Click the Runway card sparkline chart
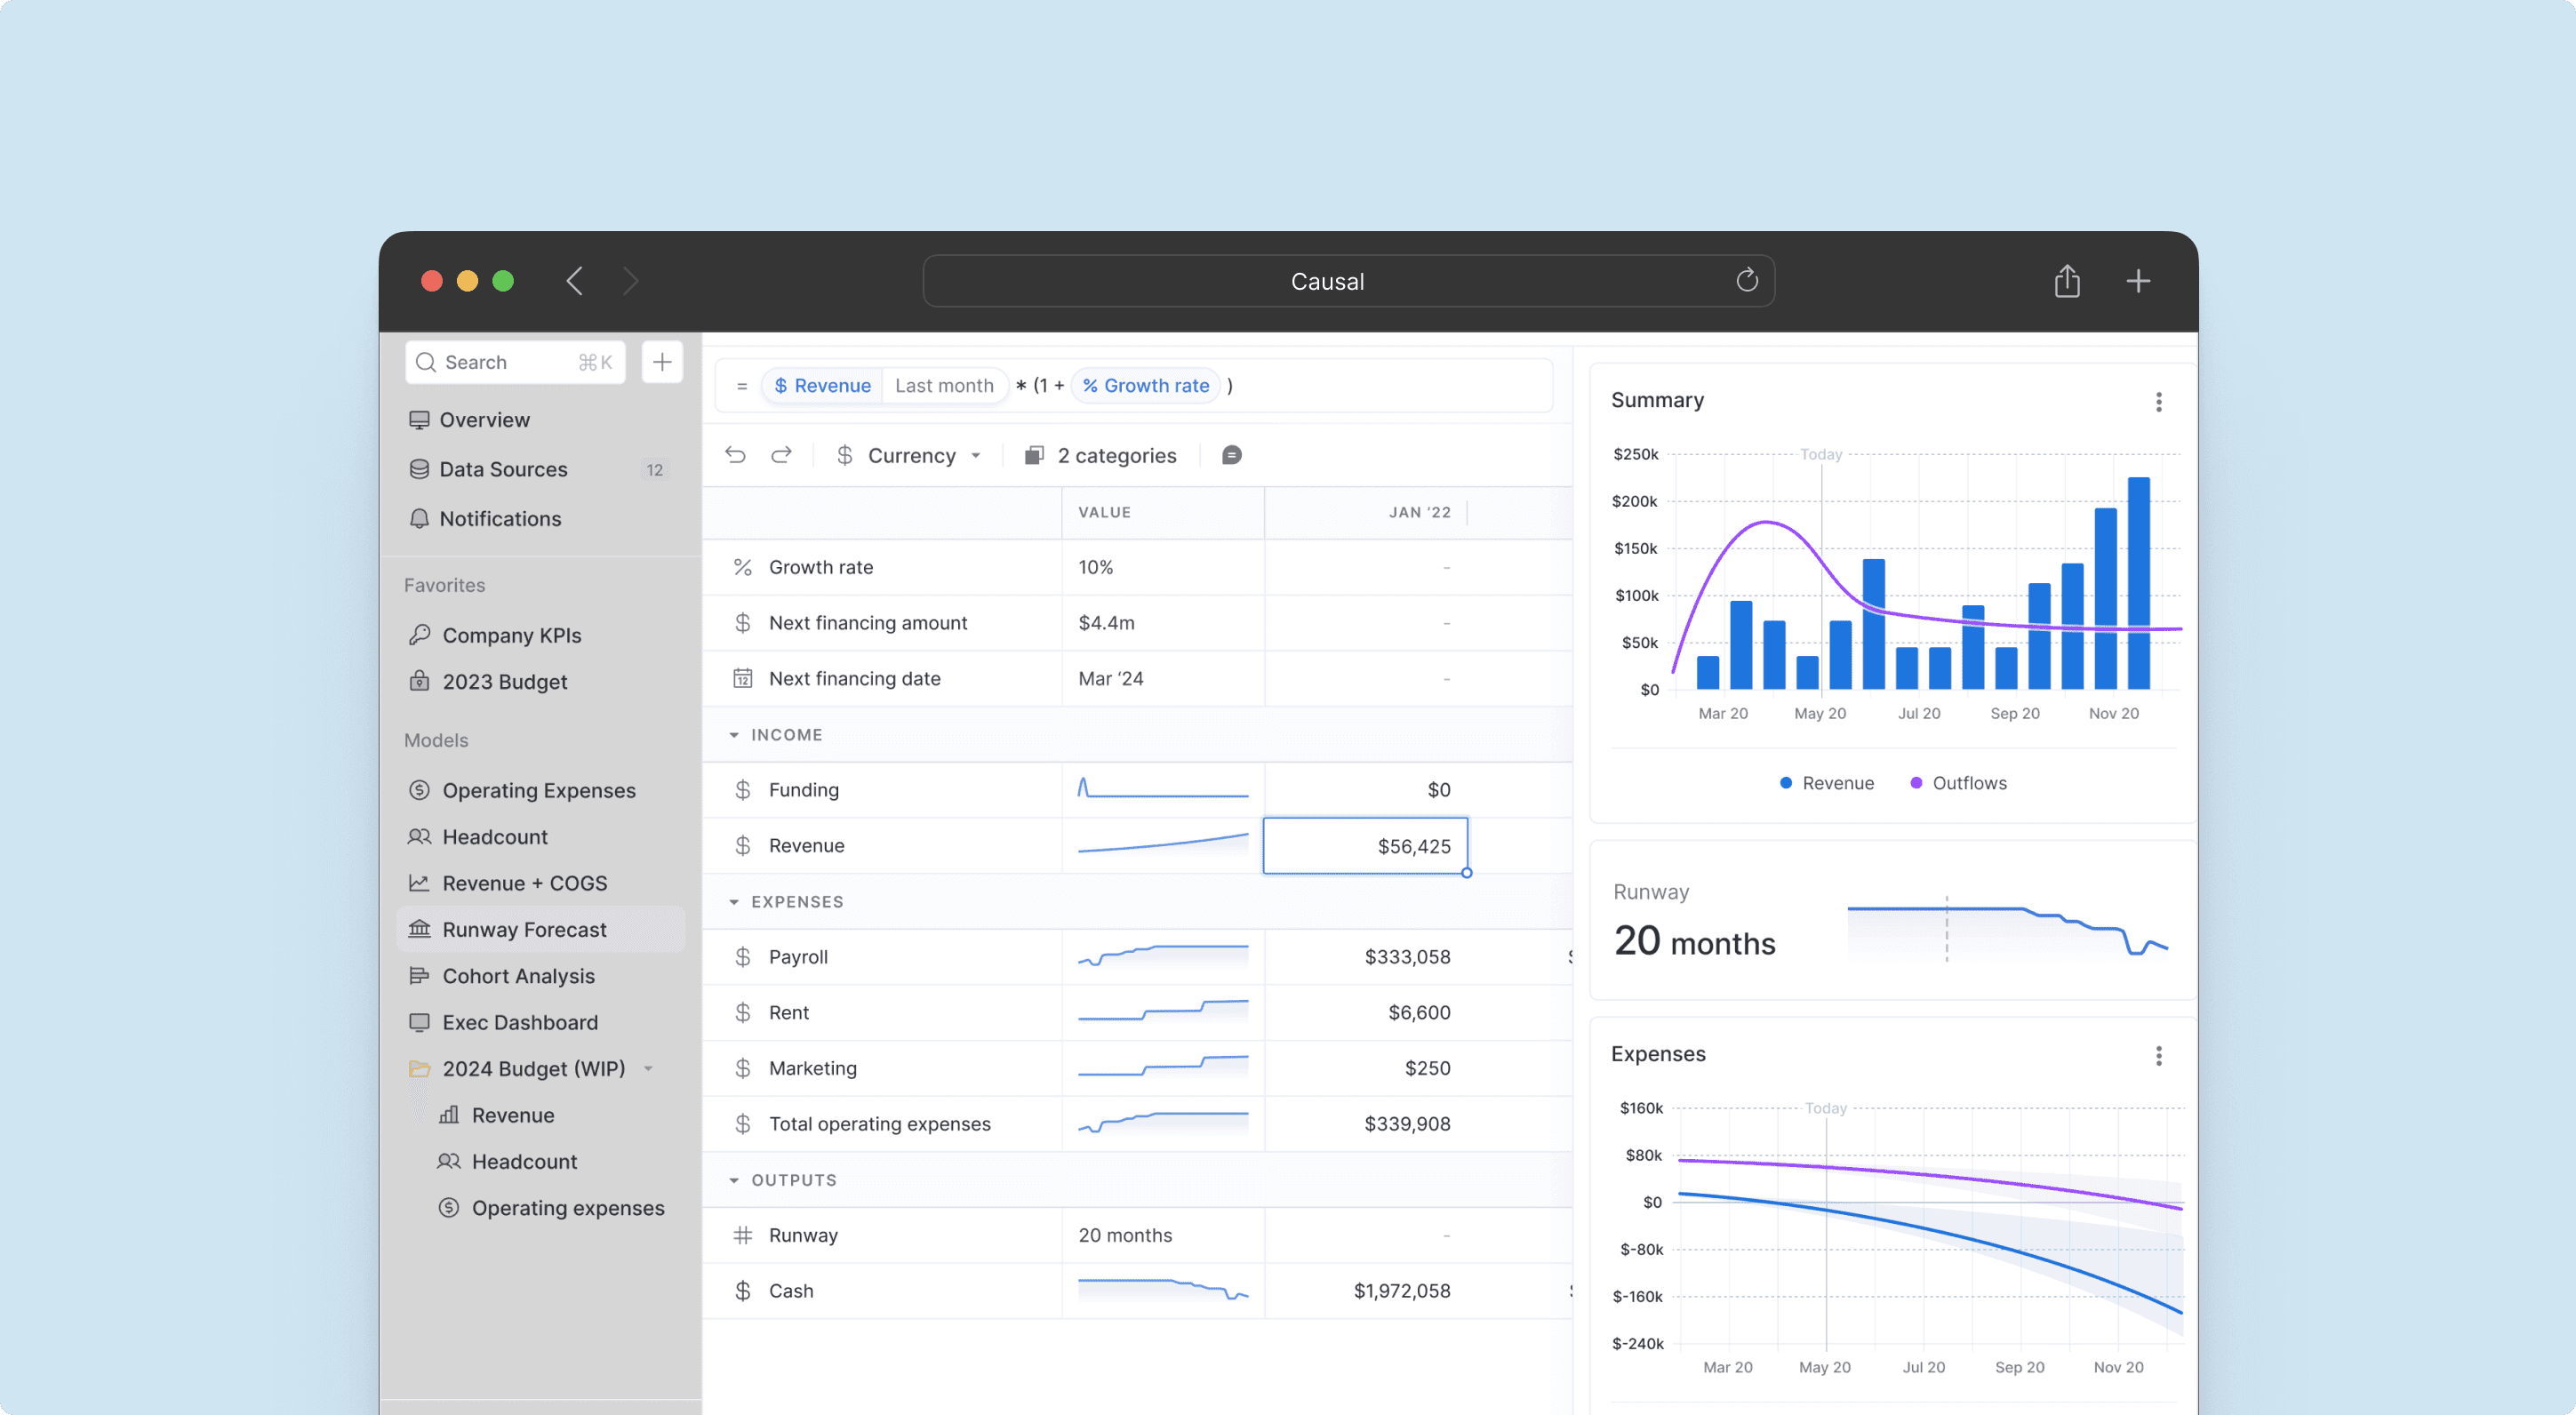 tap(2007, 931)
